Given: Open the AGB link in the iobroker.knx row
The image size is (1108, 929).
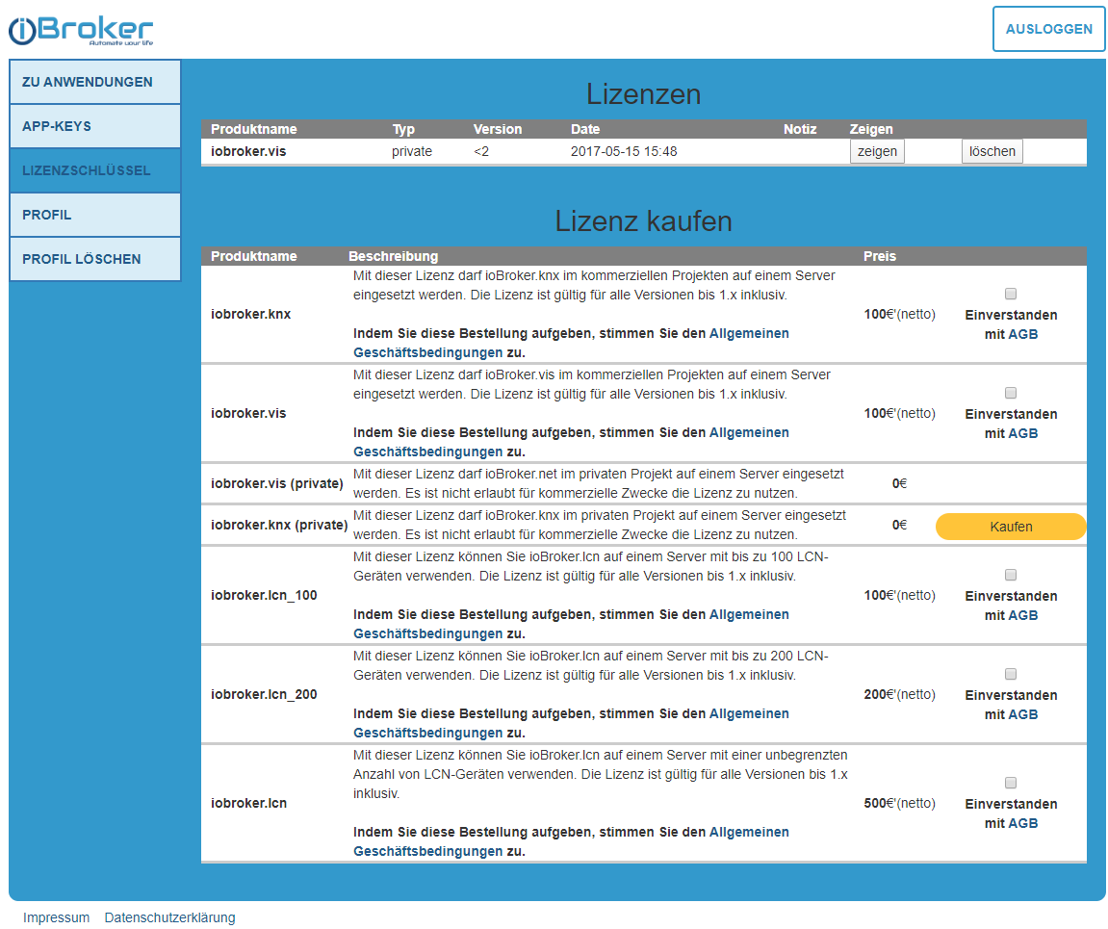Looking at the screenshot, I should [1022, 334].
